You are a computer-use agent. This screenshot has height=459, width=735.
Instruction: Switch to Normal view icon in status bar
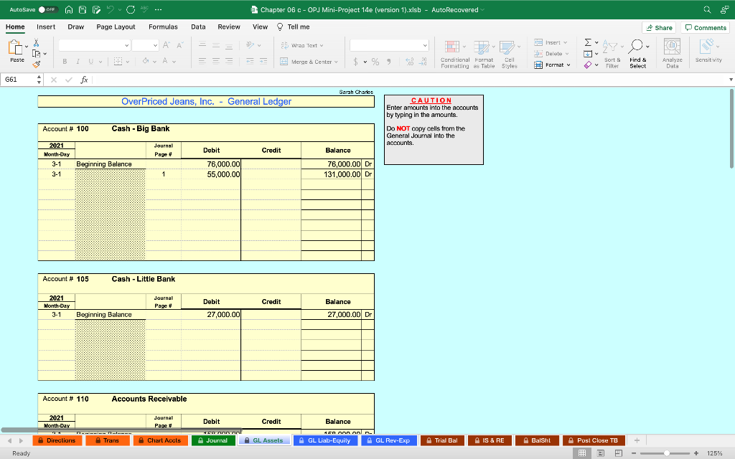(x=582, y=453)
